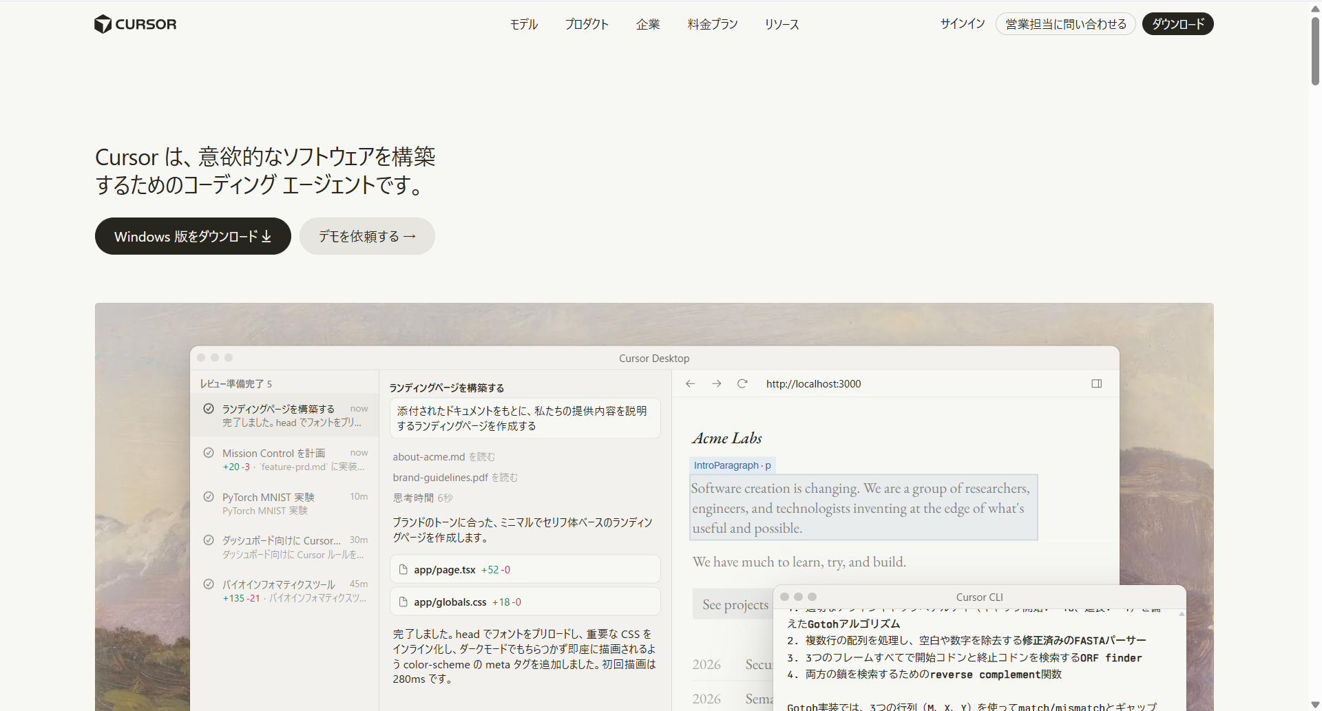Go to 料金プラン page
Viewport: 1322px width, 711px height.
tap(713, 24)
